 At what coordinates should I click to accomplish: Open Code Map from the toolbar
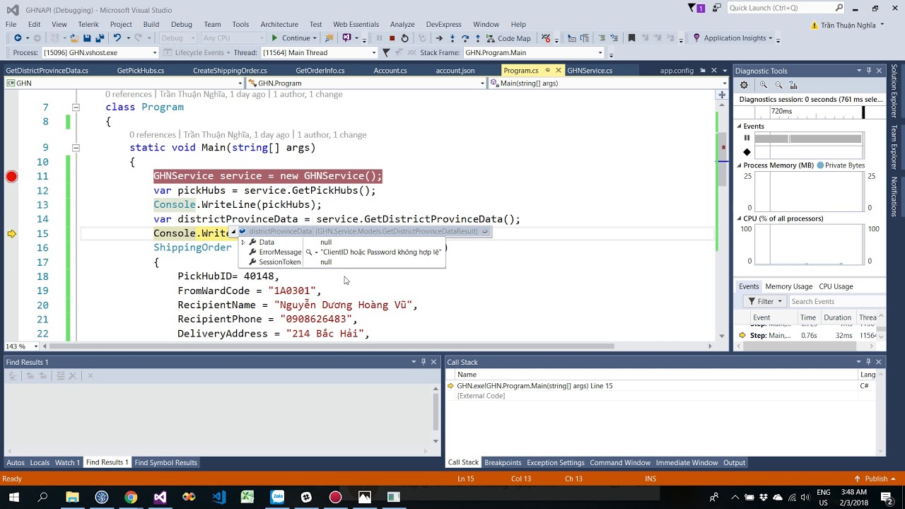[x=509, y=38]
